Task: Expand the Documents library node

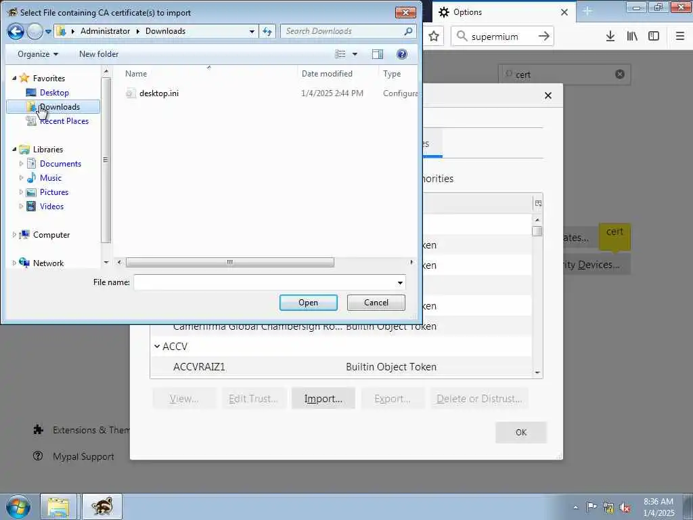Action: point(21,164)
